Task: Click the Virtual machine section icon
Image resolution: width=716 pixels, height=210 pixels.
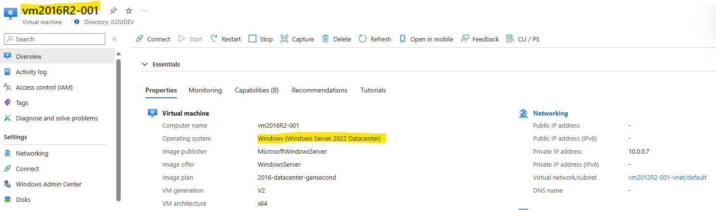Action: [x=153, y=113]
